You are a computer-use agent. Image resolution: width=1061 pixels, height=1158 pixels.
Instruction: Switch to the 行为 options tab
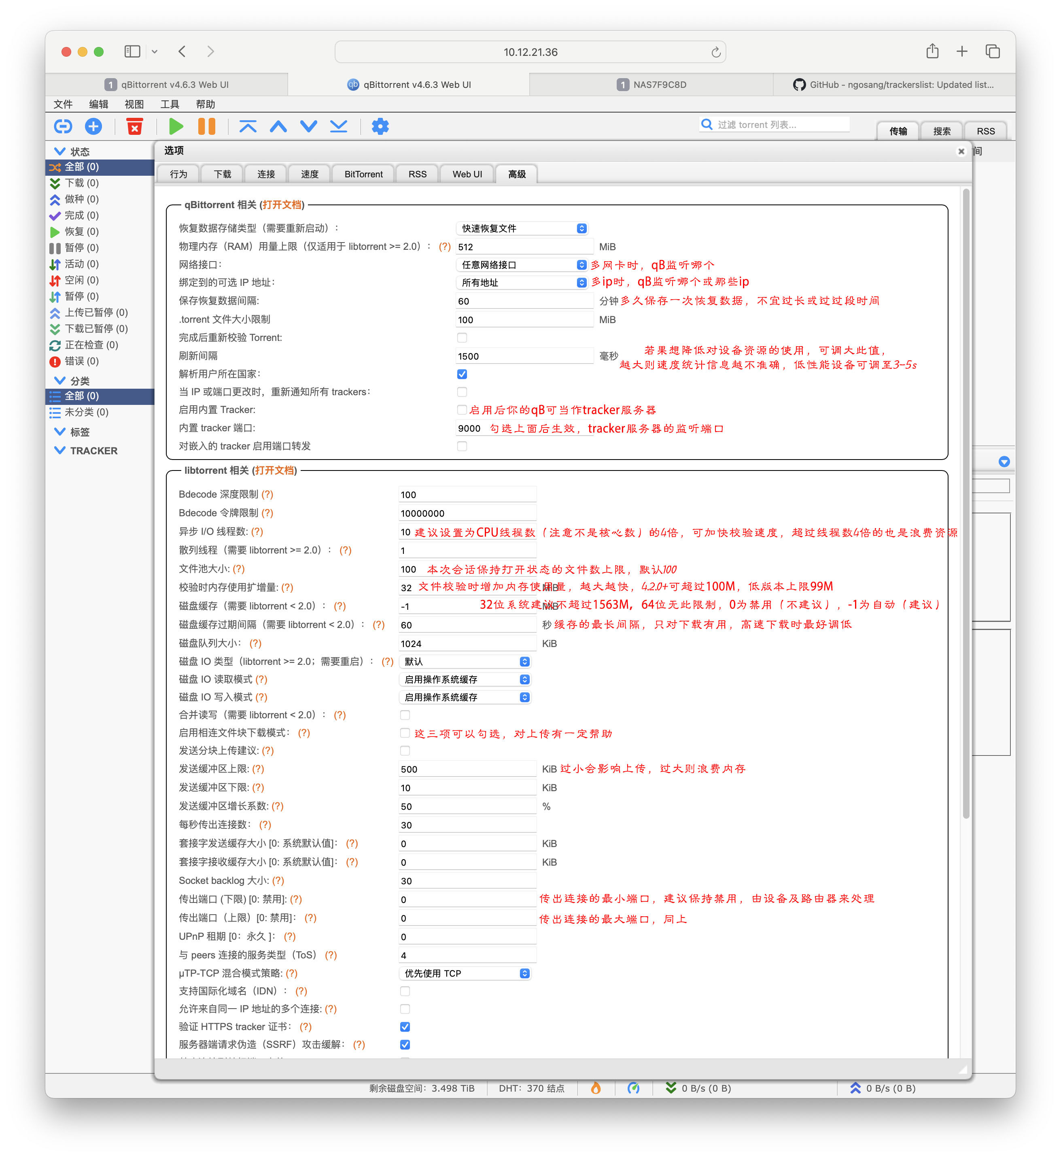coord(178,174)
